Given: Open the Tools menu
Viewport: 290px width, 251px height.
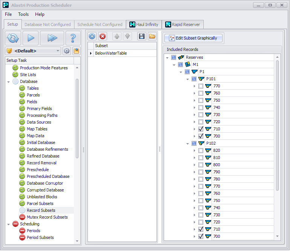Looking at the screenshot, I should [x=23, y=14].
